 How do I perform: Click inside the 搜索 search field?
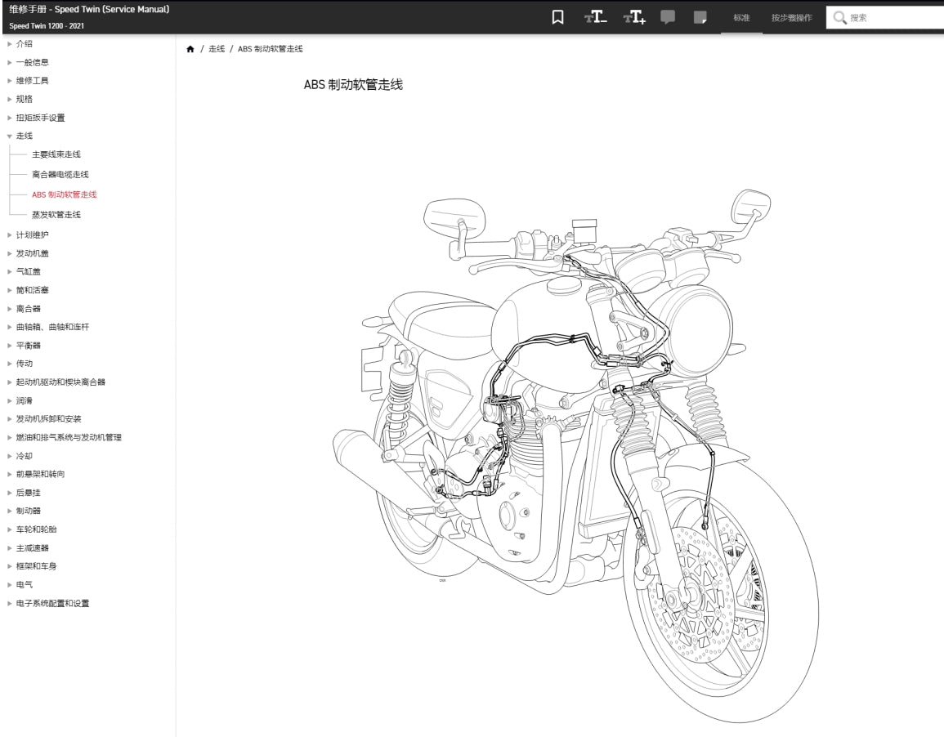[887, 16]
